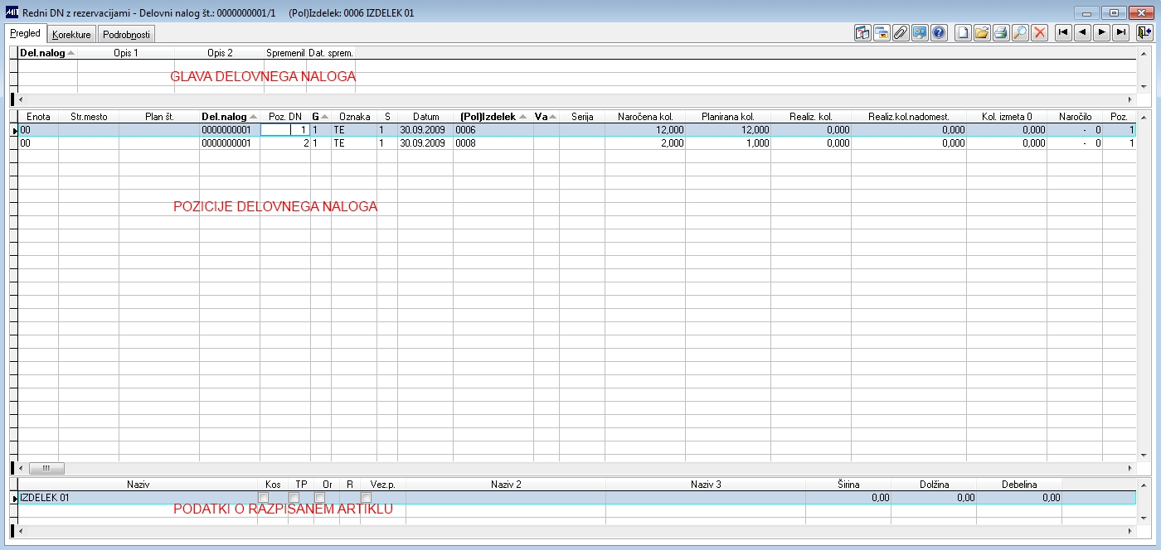Open the blue question mark help icon
This screenshot has width=1161, height=550.
[939, 33]
